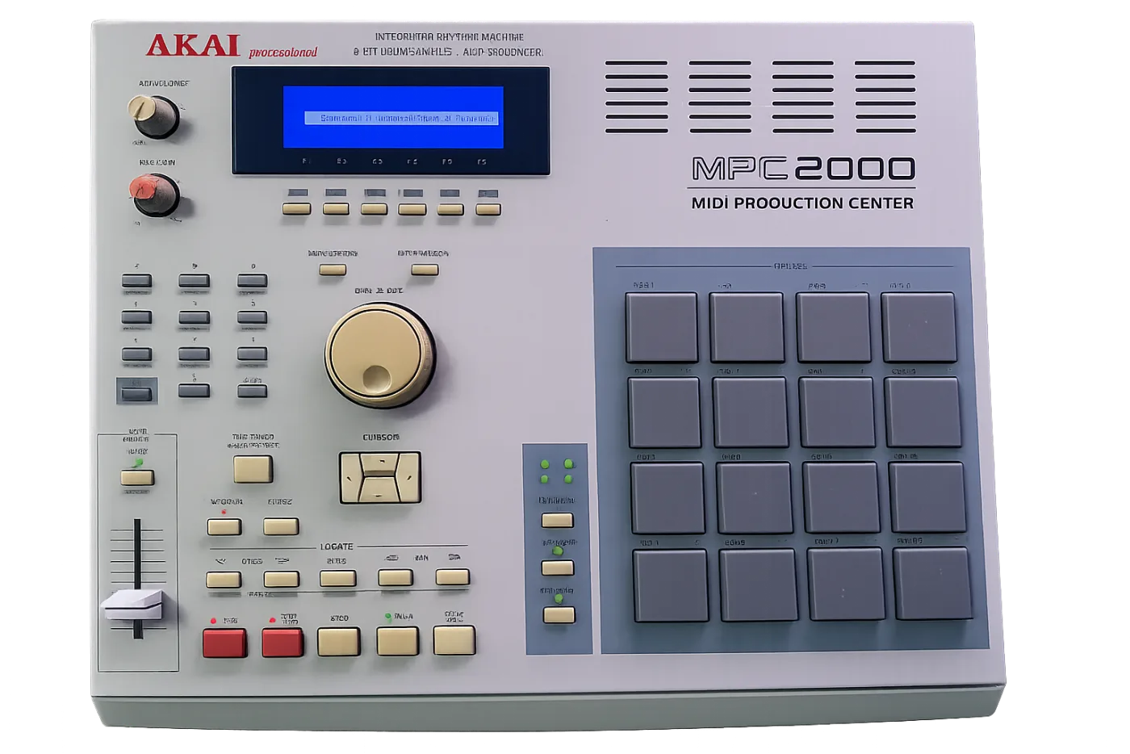
Task: Select the fourth soft key under the LCD
Action: point(412,209)
